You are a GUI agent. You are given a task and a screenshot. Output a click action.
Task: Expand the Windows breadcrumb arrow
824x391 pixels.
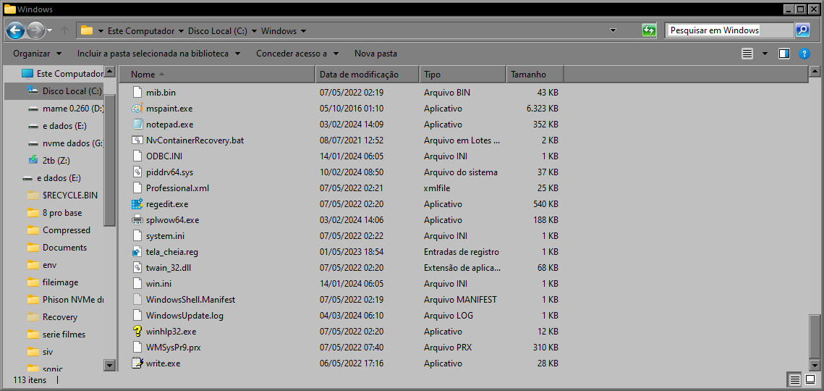(304, 31)
